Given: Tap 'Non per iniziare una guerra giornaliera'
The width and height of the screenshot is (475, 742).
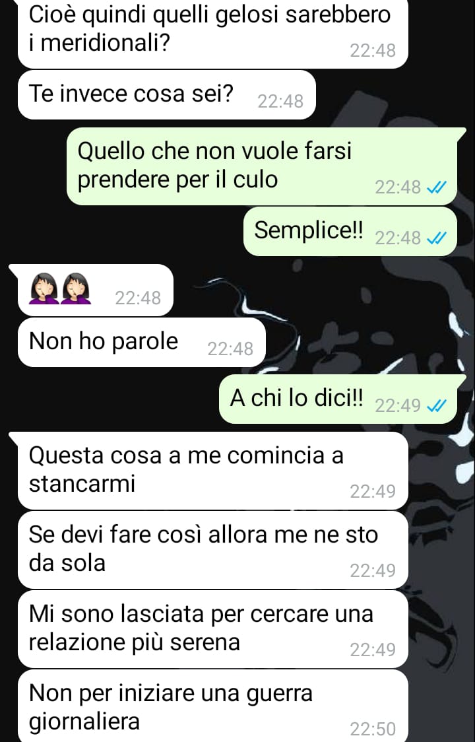Looking at the screenshot, I should point(213,706).
